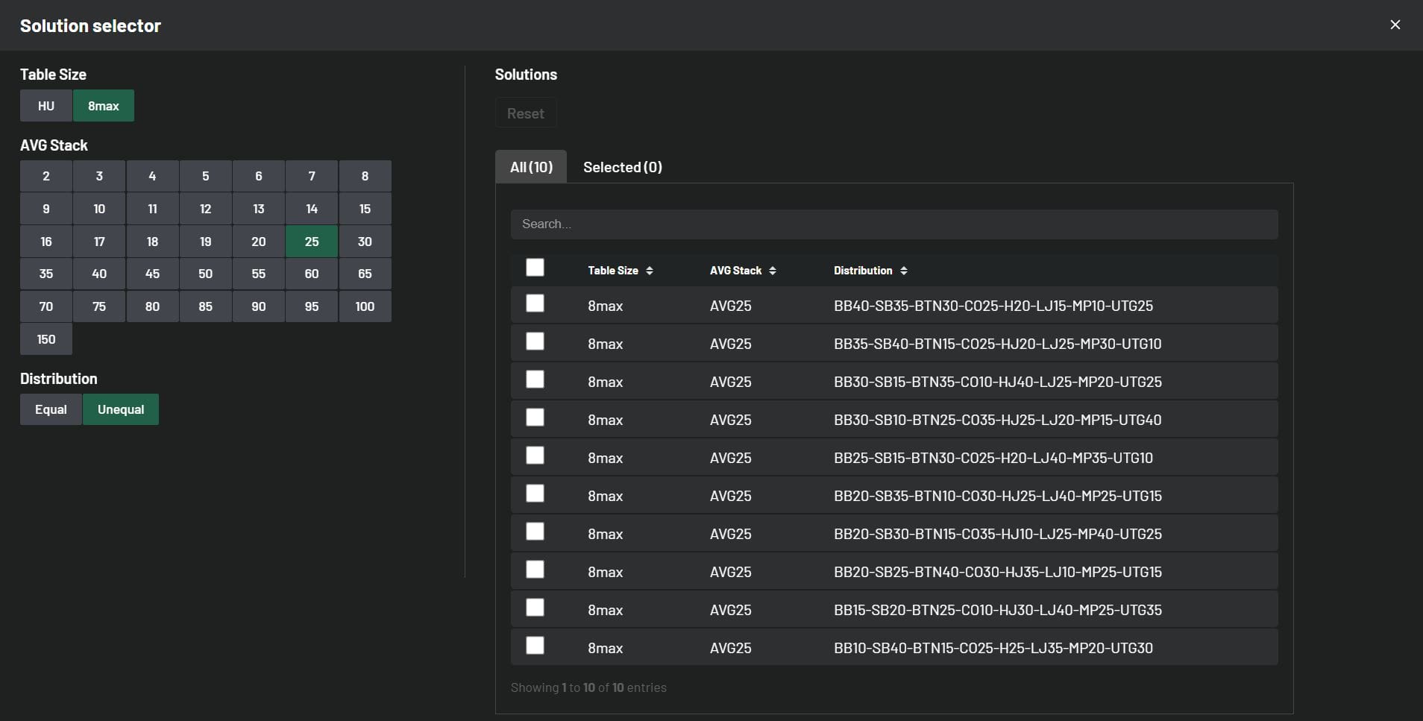Tick checkbox for BB40-SB35-BTN30 solution
The width and height of the screenshot is (1423, 721).
535,303
